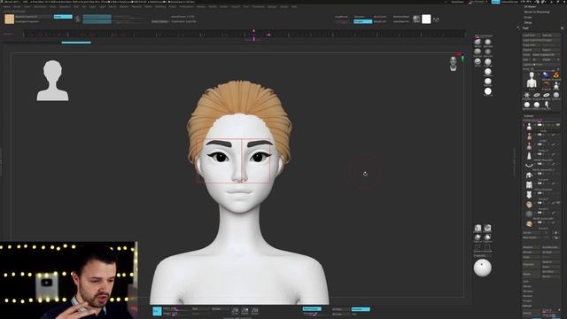Click the Make PolyMesh3D button
The height and width of the screenshot is (319, 567).
click(547, 55)
